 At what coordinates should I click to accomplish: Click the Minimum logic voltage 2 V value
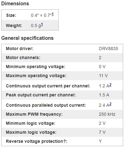pos(102,123)
